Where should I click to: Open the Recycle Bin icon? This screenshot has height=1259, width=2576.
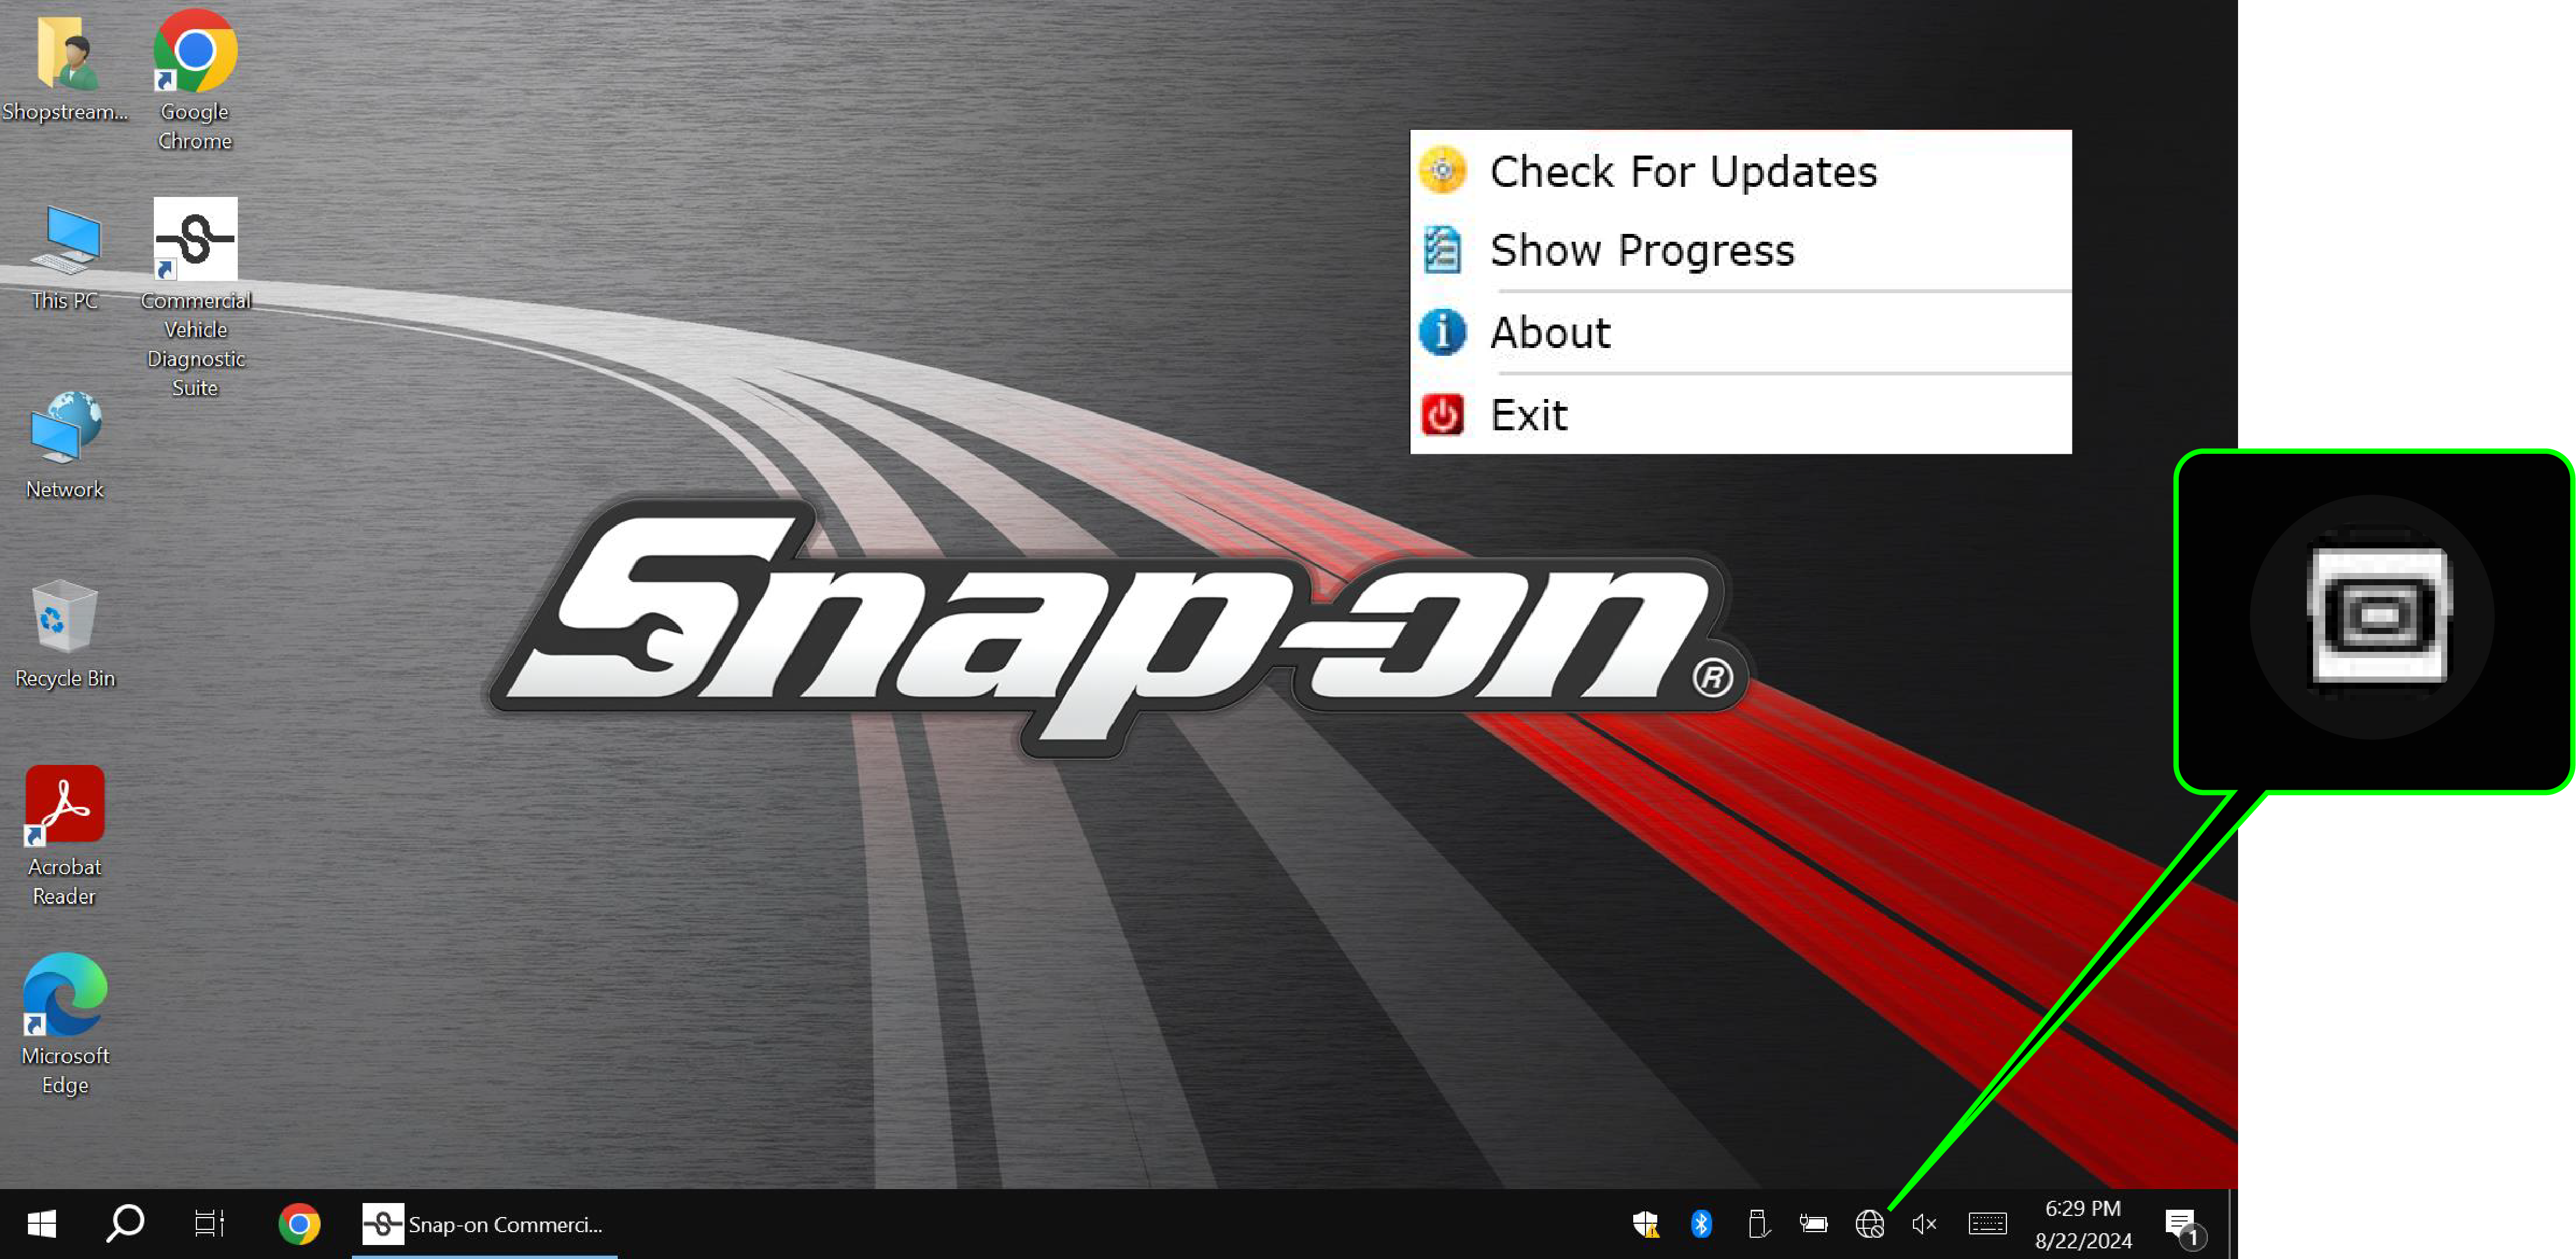[x=64, y=618]
